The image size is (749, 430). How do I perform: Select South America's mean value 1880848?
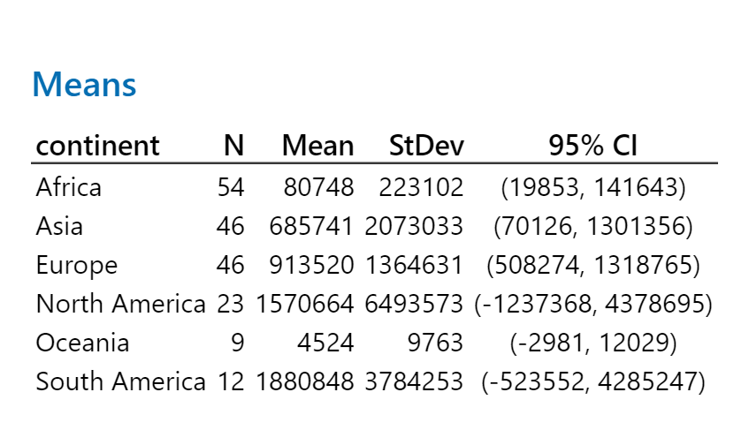point(305,381)
